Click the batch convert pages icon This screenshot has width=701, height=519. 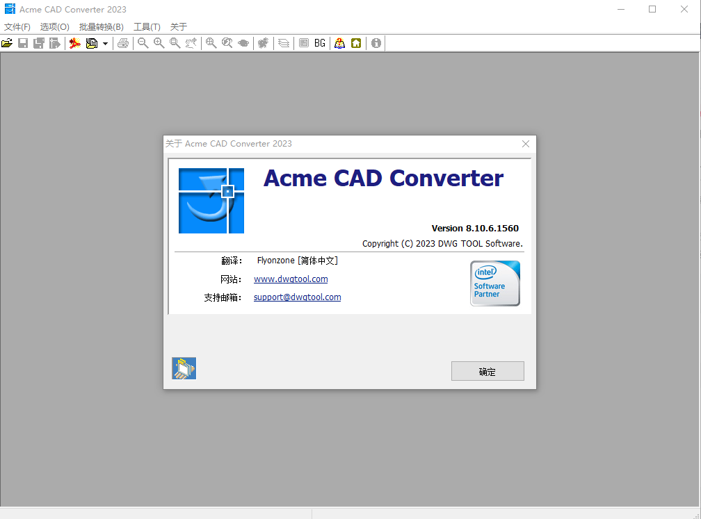[x=93, y=43]
